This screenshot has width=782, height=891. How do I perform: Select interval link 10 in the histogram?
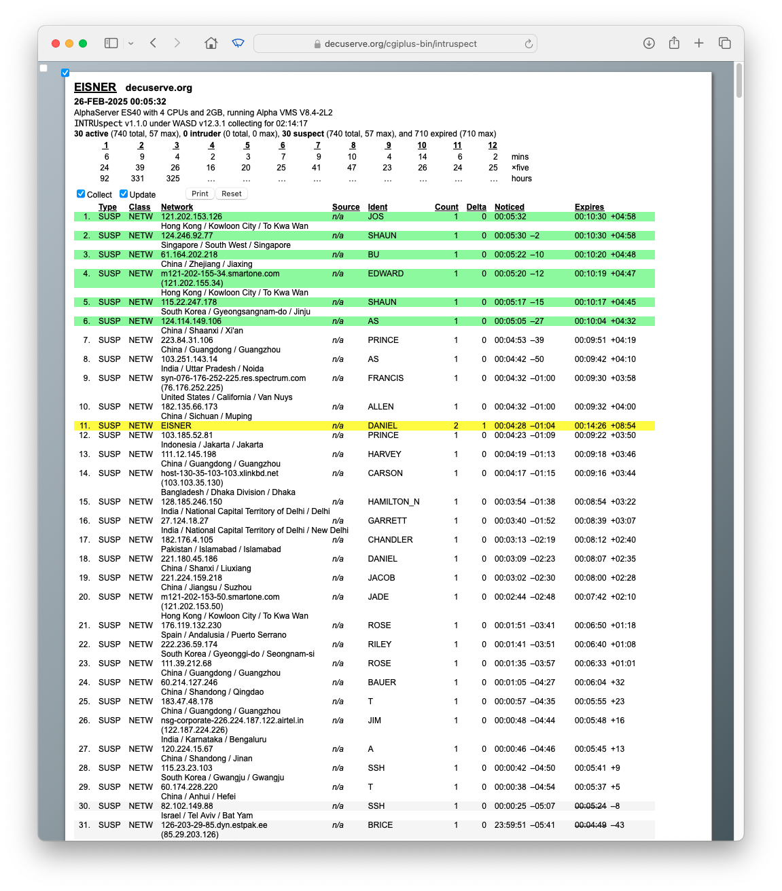pyautogui.click(x=422, y=145)
